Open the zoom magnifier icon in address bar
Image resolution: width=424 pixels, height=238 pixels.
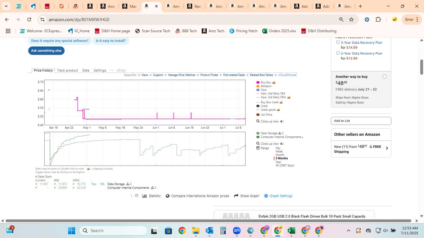[x=341, y=20]
